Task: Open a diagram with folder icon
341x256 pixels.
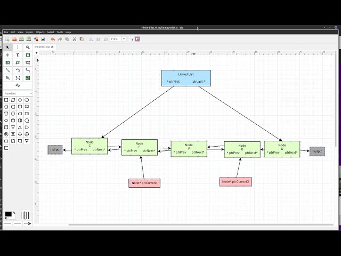Action: 14,39
